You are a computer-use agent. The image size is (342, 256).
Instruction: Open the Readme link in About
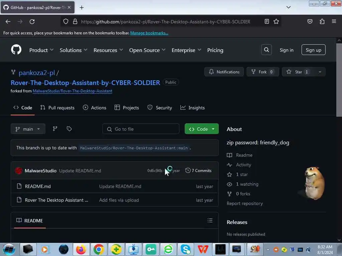(240, 155)
